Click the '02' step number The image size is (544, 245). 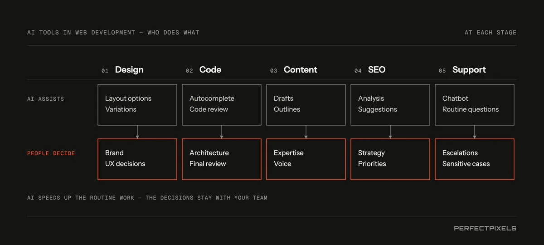coord(189,71)
